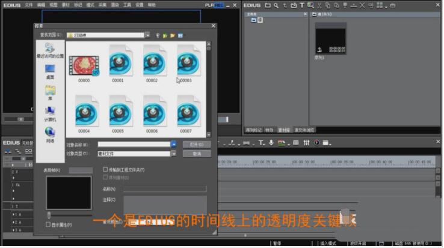The height and width of the screenshot is (248, 444).
Task: Expand the 2 A audio track arrow
Action: point(13,222)
